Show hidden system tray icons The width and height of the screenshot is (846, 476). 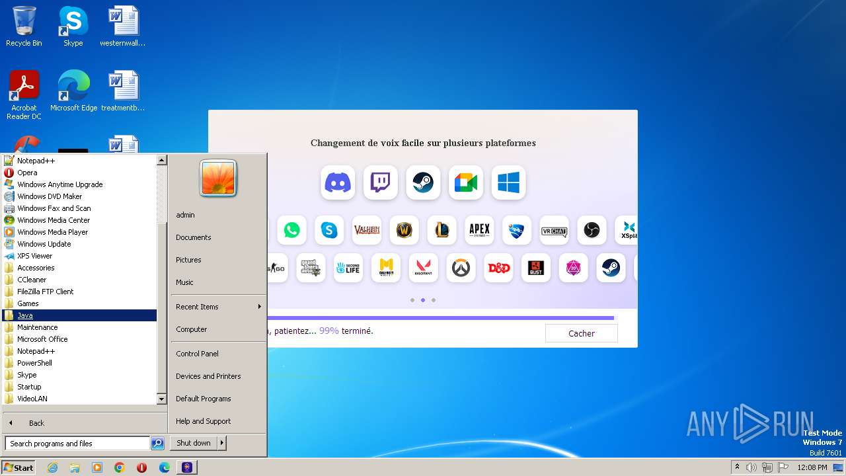click(737, 467)
